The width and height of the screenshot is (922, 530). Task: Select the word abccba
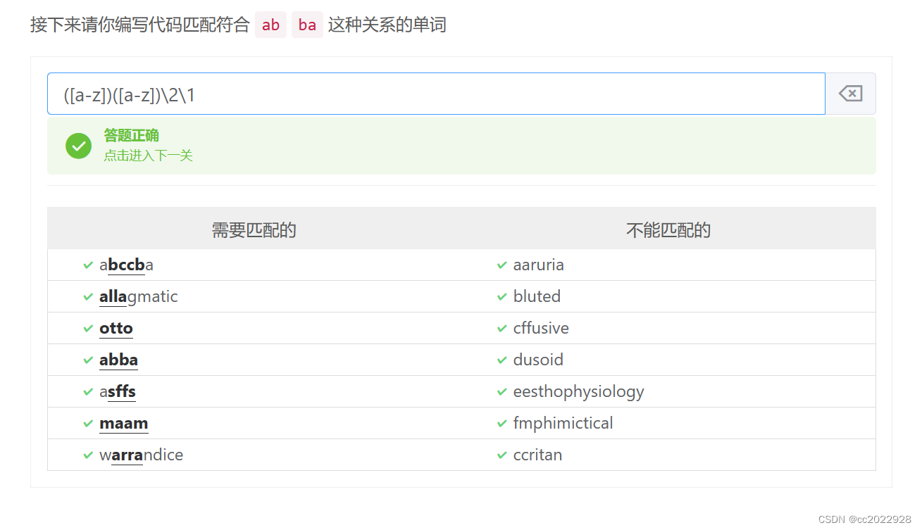[126, 265]
